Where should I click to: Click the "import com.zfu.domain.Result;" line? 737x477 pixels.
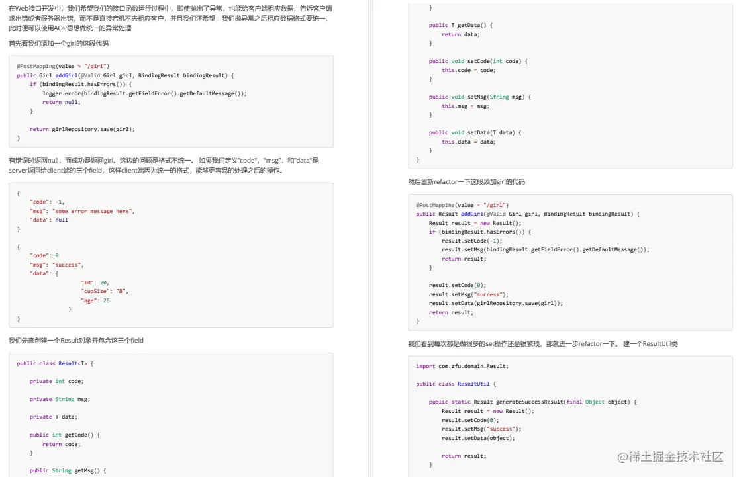462,367
